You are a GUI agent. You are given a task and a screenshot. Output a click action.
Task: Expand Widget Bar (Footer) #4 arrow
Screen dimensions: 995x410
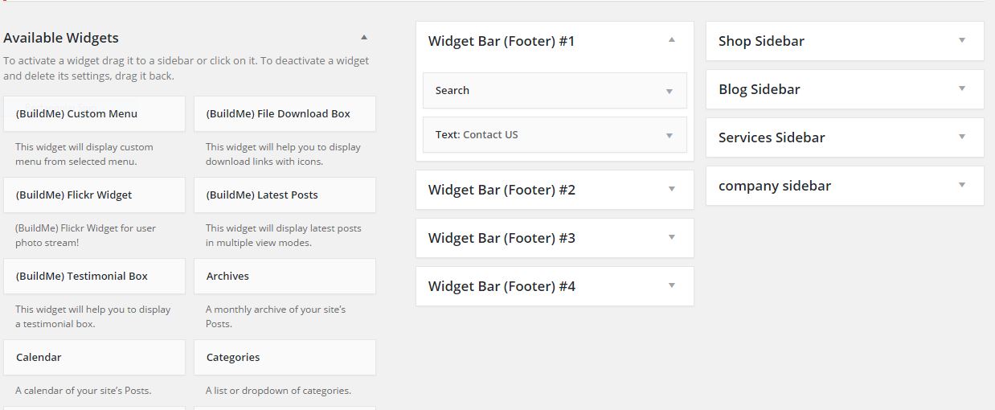coord(672,285)
